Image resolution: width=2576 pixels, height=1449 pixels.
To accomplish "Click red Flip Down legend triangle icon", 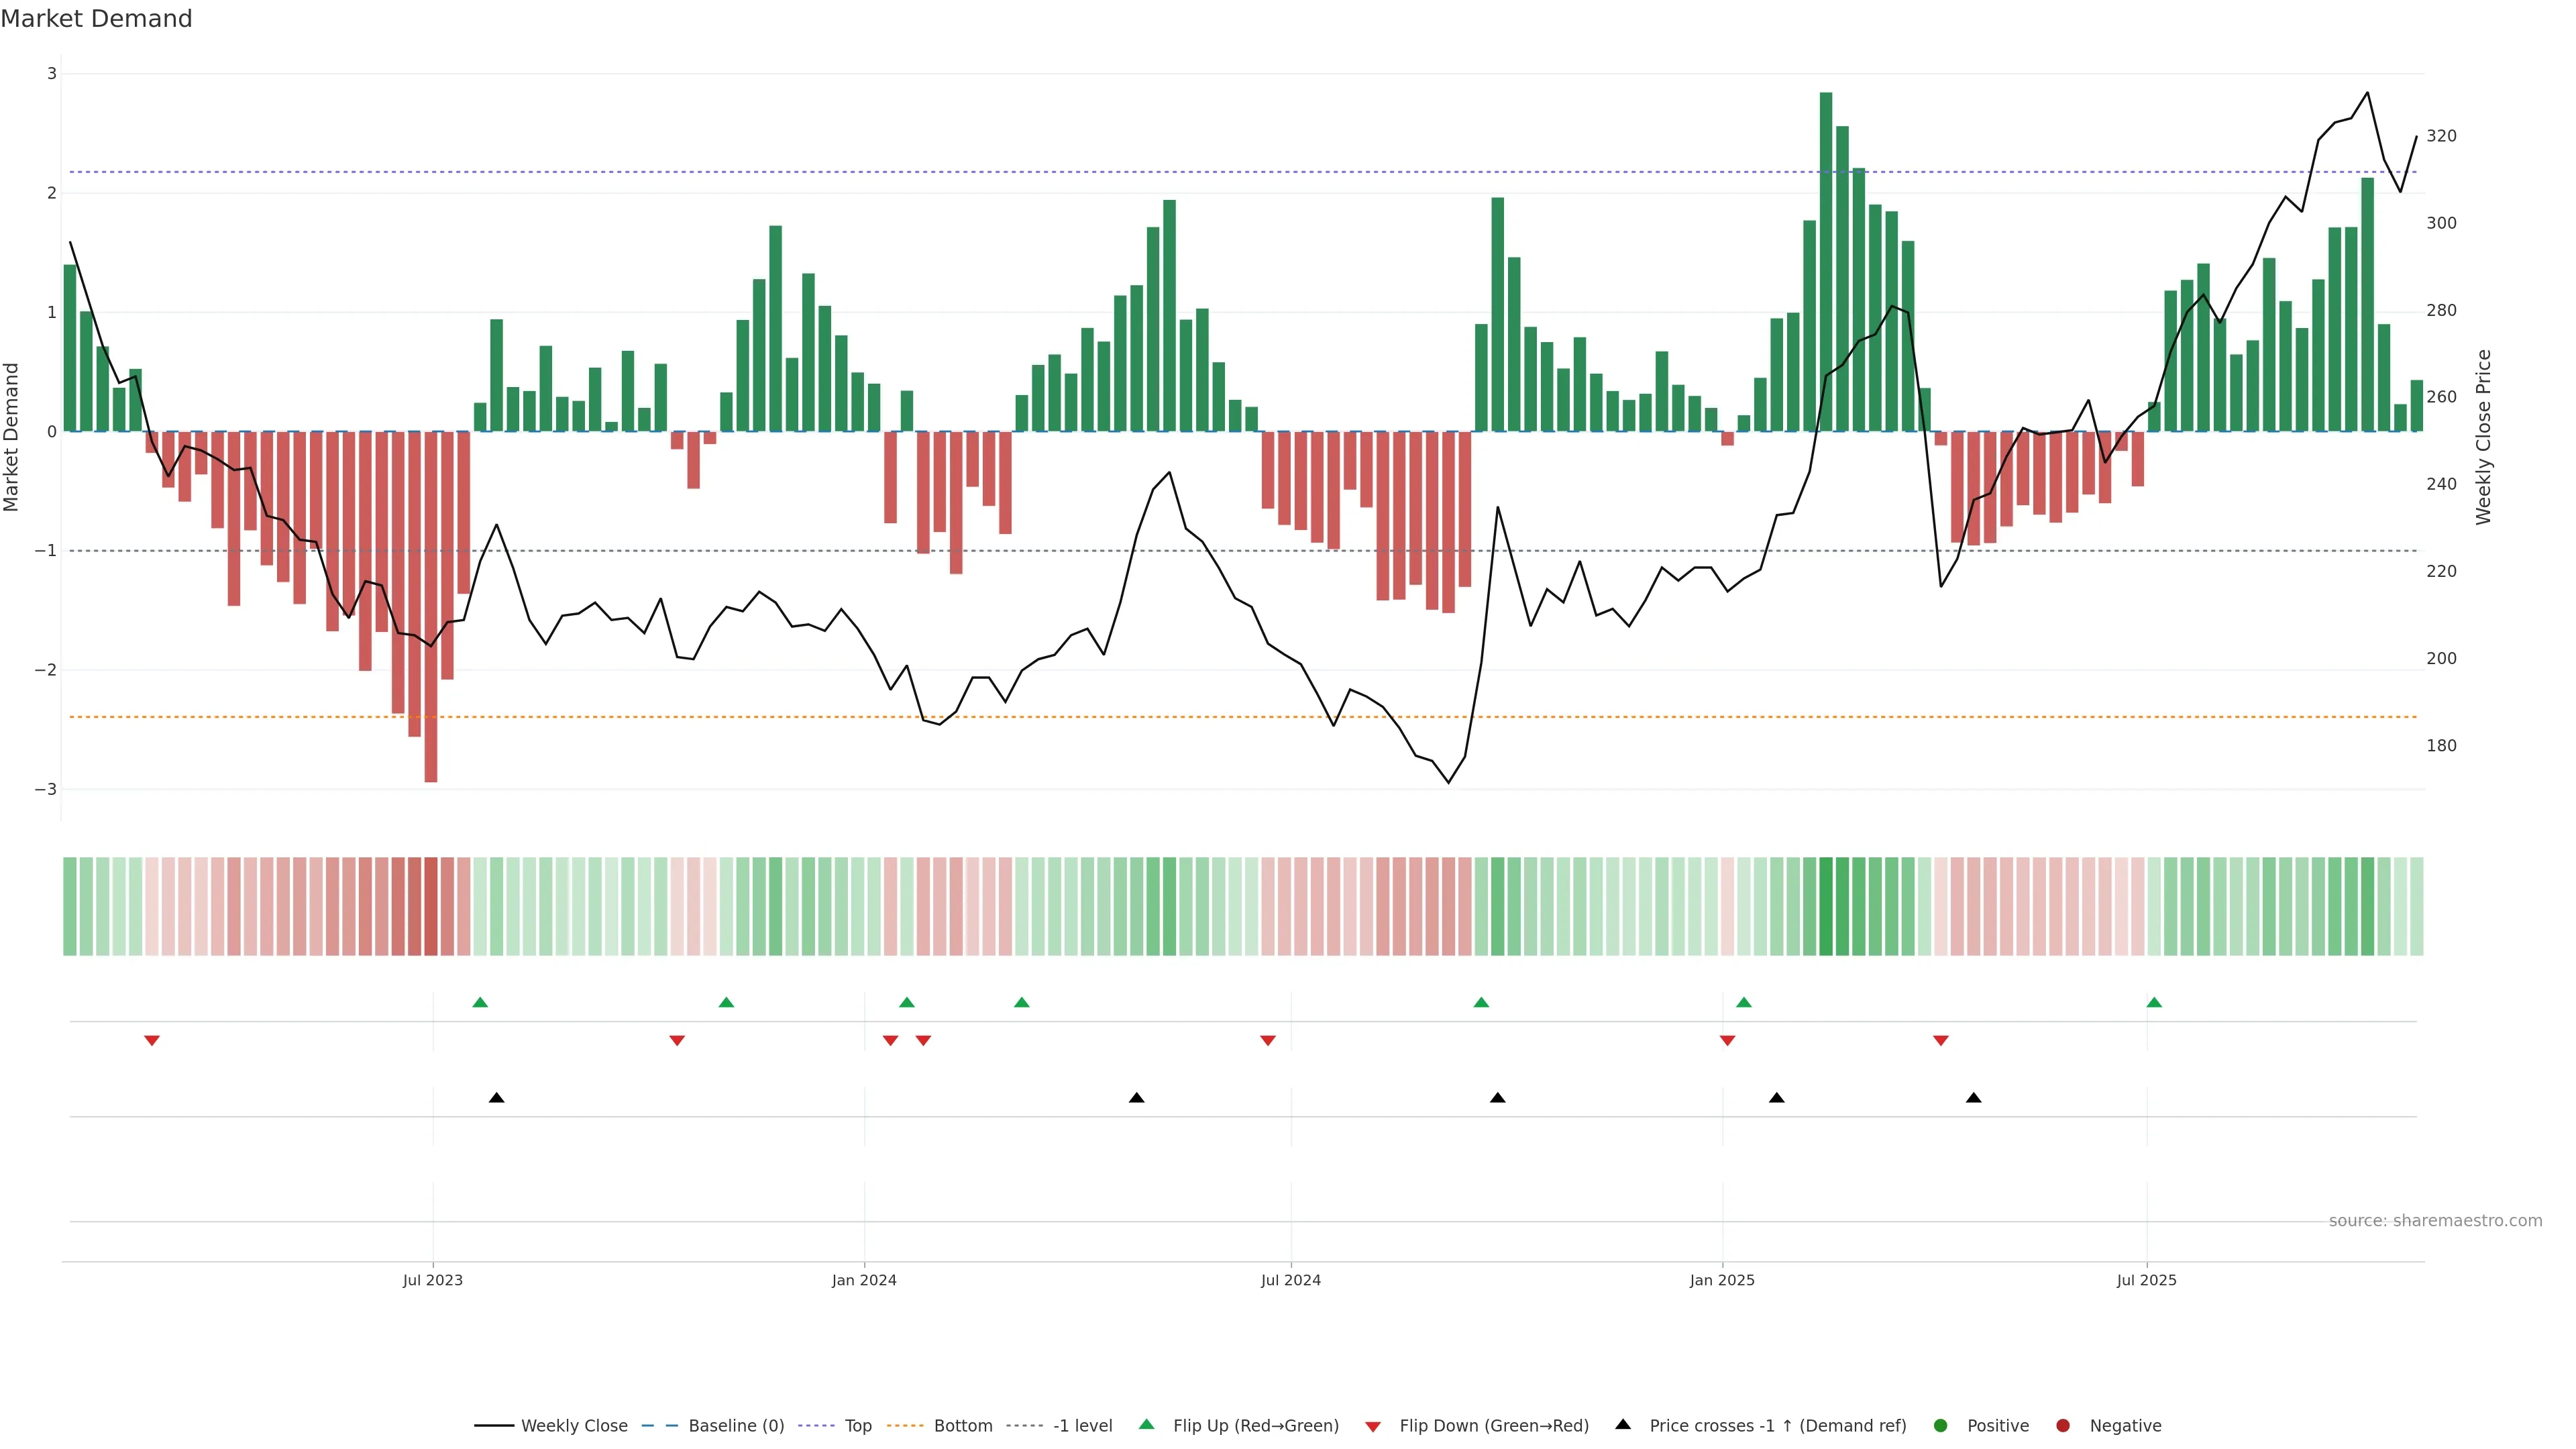I will click(1373, 1426).
